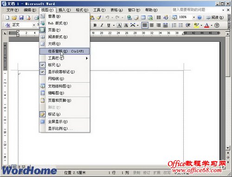Choose 显示比例(Z)... zoom entry
The image size is (232, 177).
(64, 128)
